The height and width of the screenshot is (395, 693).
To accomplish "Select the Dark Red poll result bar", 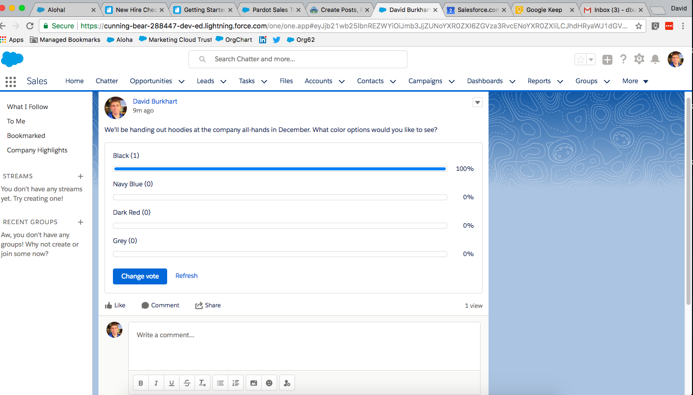I will 280,226.
